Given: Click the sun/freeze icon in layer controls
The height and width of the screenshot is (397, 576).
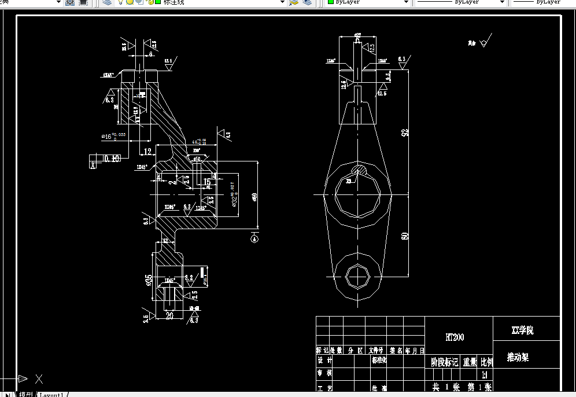Looking at the screenshot, I should tap(128, 3).
